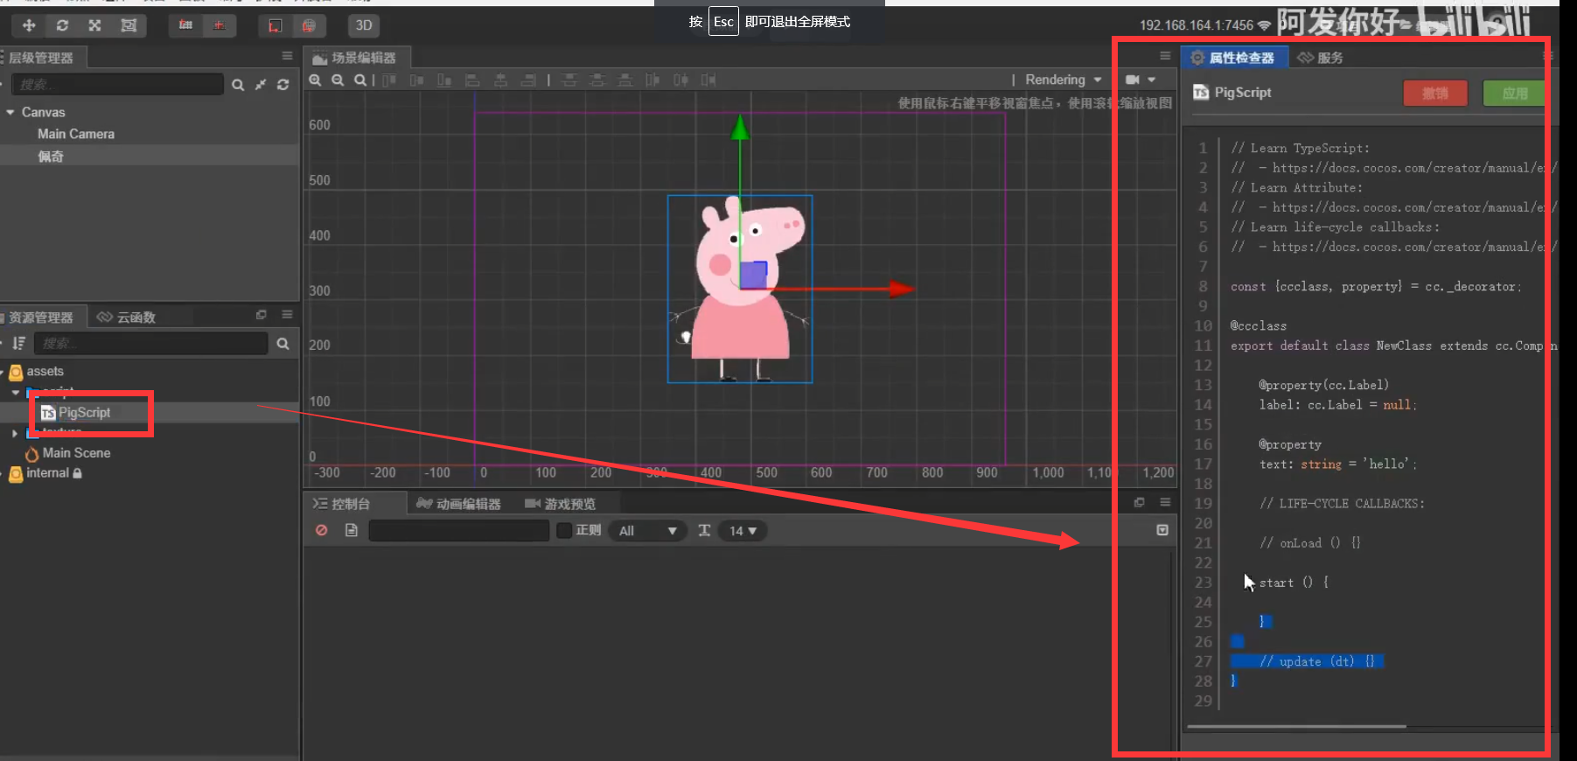1577x761 pixels.
Task: Align top edges in scene toolbar
Action: coord(389,80)
